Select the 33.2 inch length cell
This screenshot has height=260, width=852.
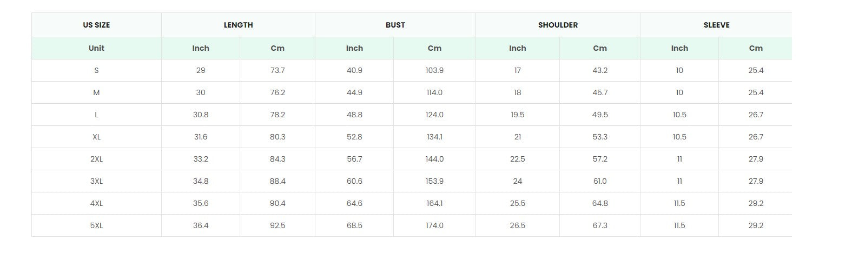tap(201, 159)
